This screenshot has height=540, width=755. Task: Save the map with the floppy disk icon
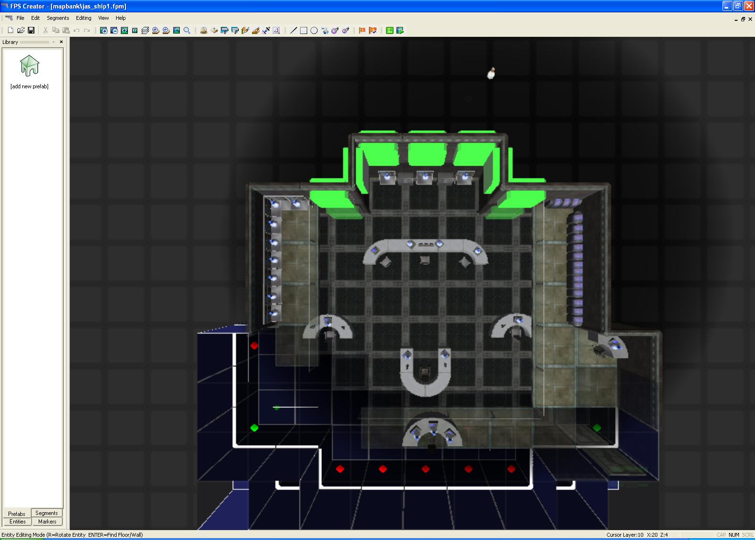coord(31,30)
